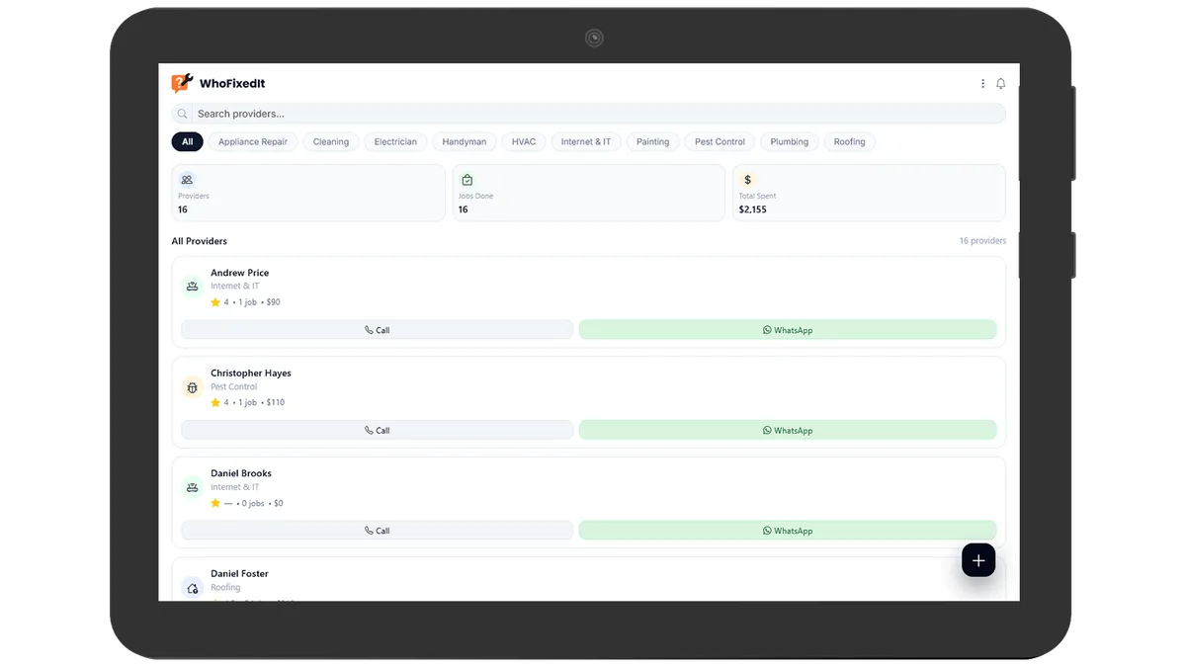1186x667 pixels.
Task: Filter by Appliance Repair
Action: coord(253,141)
